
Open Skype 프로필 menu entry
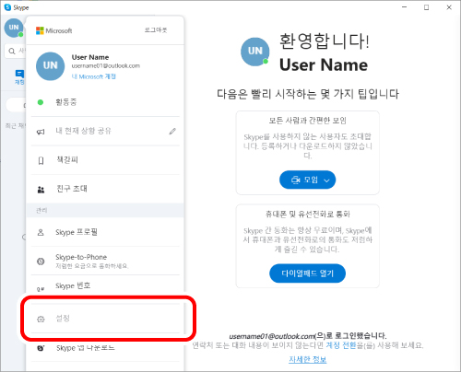tap(105, 232)
